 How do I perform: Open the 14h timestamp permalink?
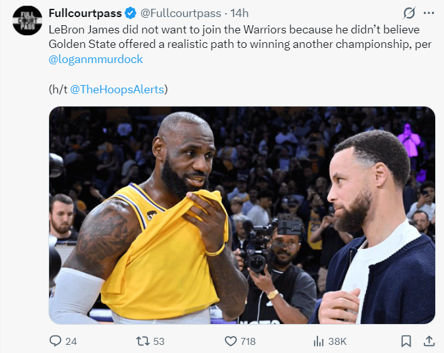[239, 13]
